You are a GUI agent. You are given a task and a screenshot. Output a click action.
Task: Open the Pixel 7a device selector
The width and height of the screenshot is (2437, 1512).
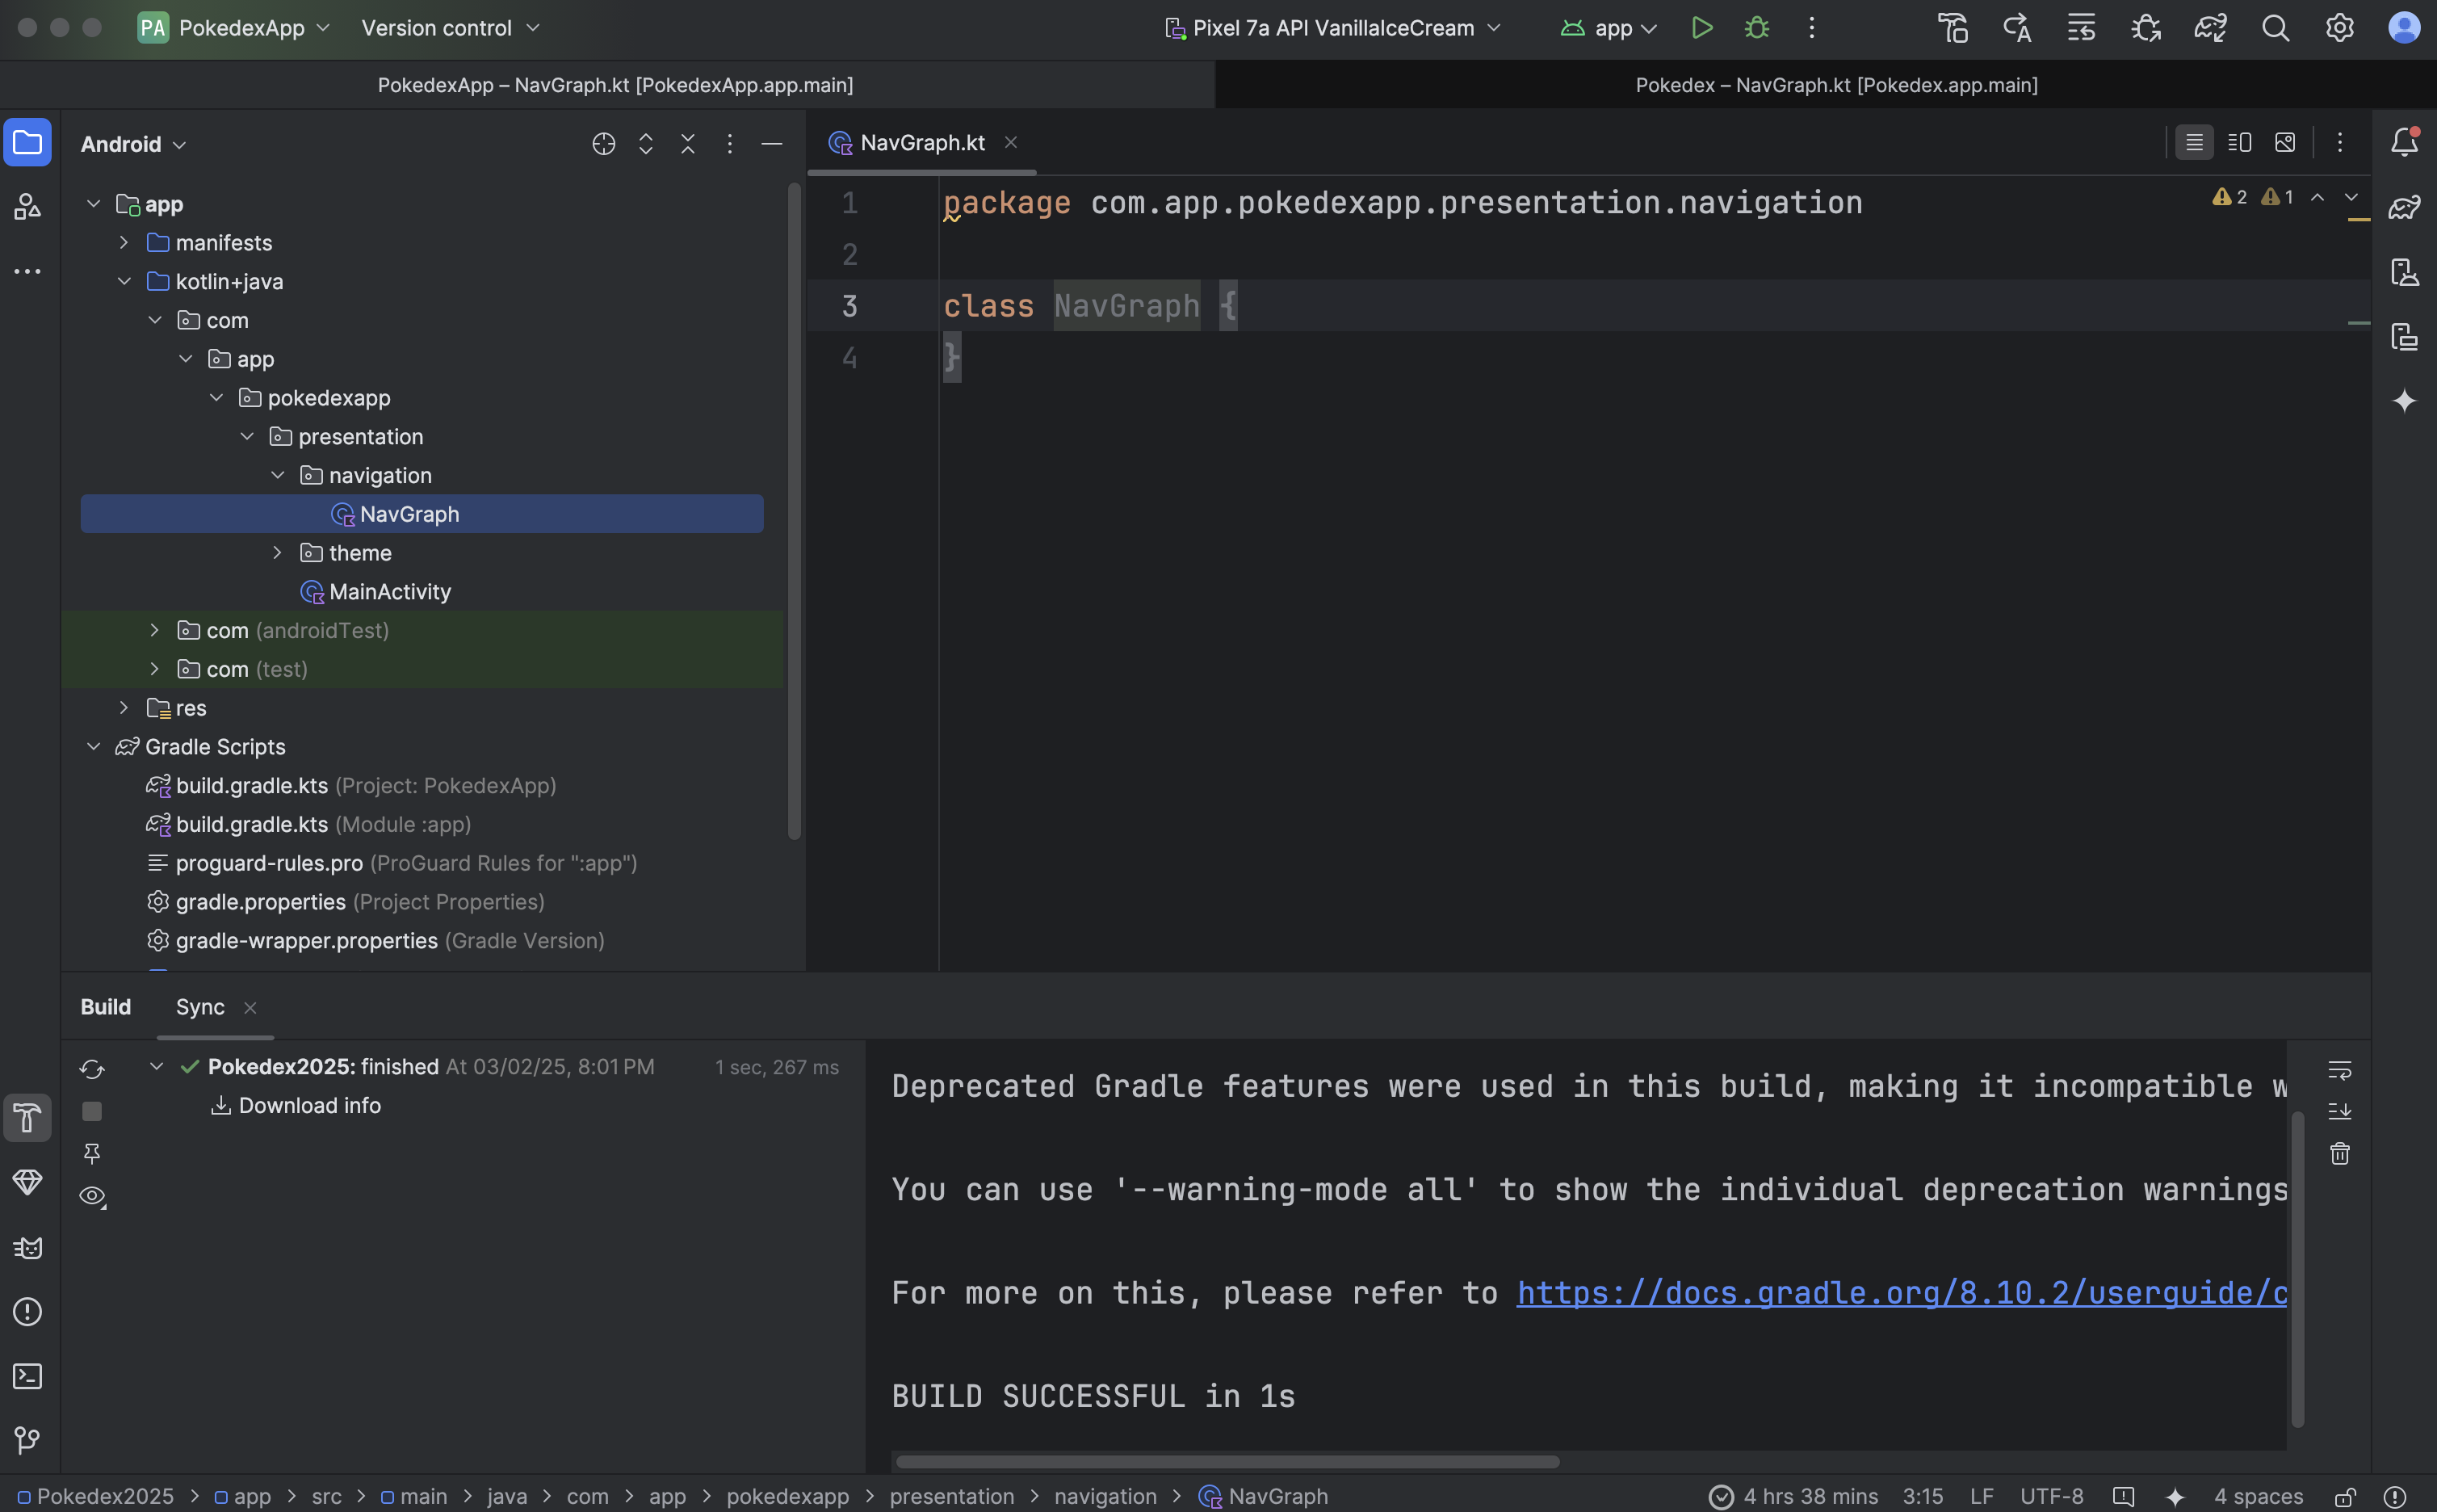point(1332,28)
